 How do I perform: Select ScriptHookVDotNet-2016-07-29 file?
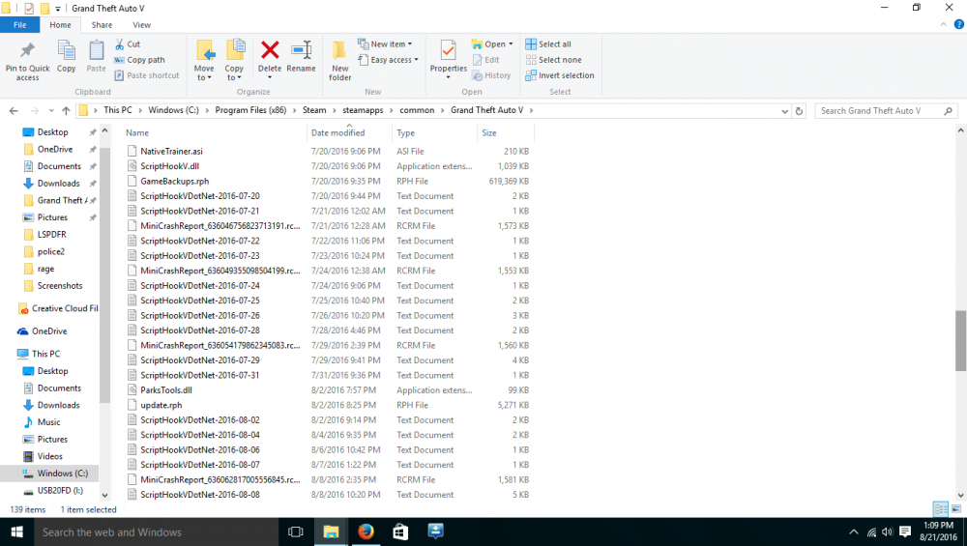(199, 359)
